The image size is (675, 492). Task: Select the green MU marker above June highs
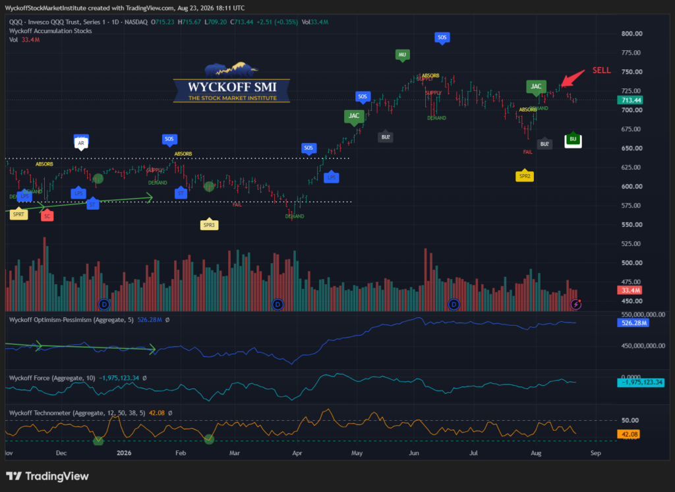tap(402, 55)
